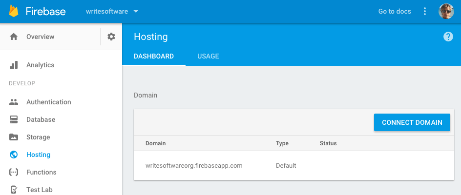Open the Storage section
Image resolution: width=461 pixels, height=195 pixels.
pos(38,137)
